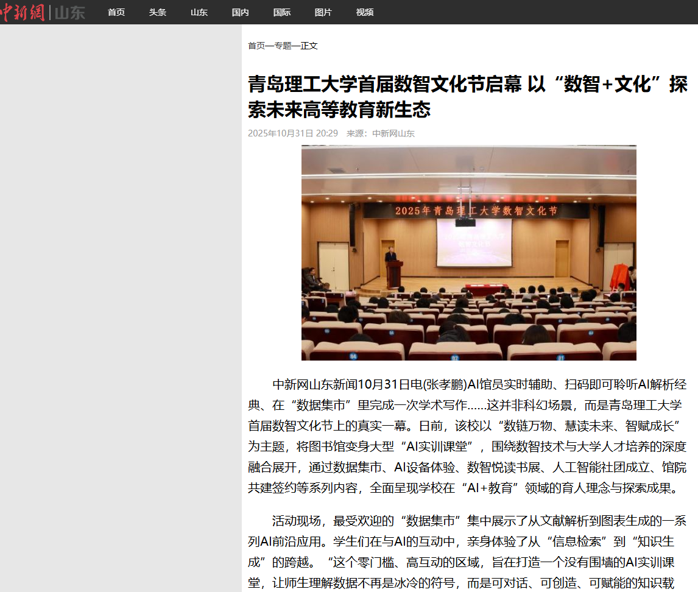Screen dimensions: 698x592
Task: Switch to the 国际 news section
Action: (282, 12)
